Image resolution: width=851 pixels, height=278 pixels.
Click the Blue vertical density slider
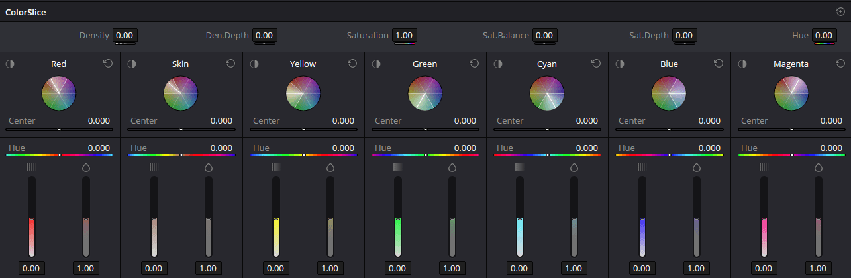(641, 217)
